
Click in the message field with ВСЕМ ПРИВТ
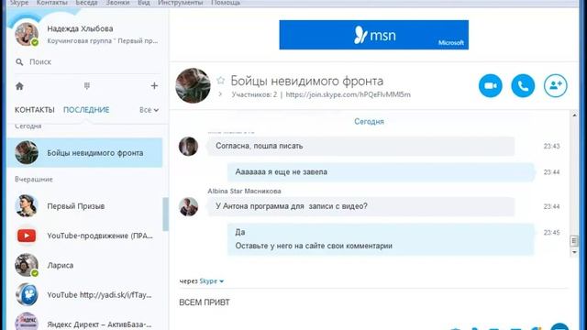pyautogui.click(x=373, y=302)
